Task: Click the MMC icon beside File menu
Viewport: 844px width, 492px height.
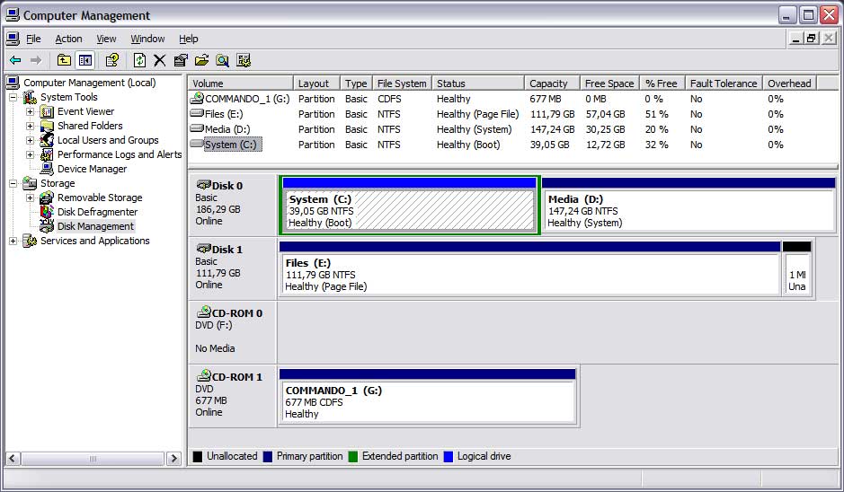Action: coord(13,39)
